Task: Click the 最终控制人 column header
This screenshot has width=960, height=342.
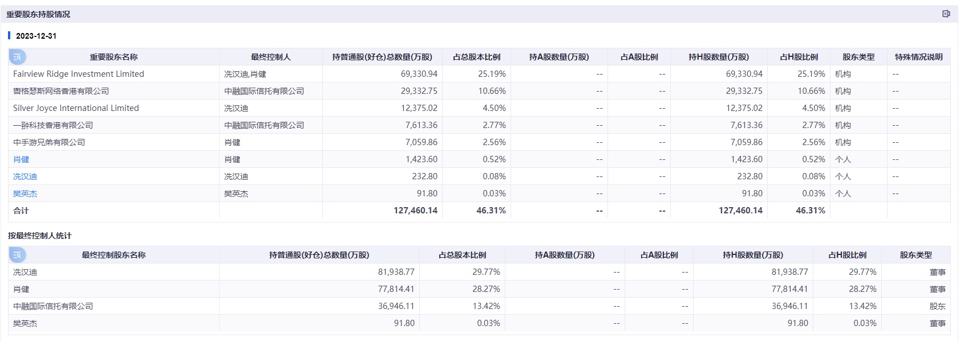Action: [x=270, y=57]
